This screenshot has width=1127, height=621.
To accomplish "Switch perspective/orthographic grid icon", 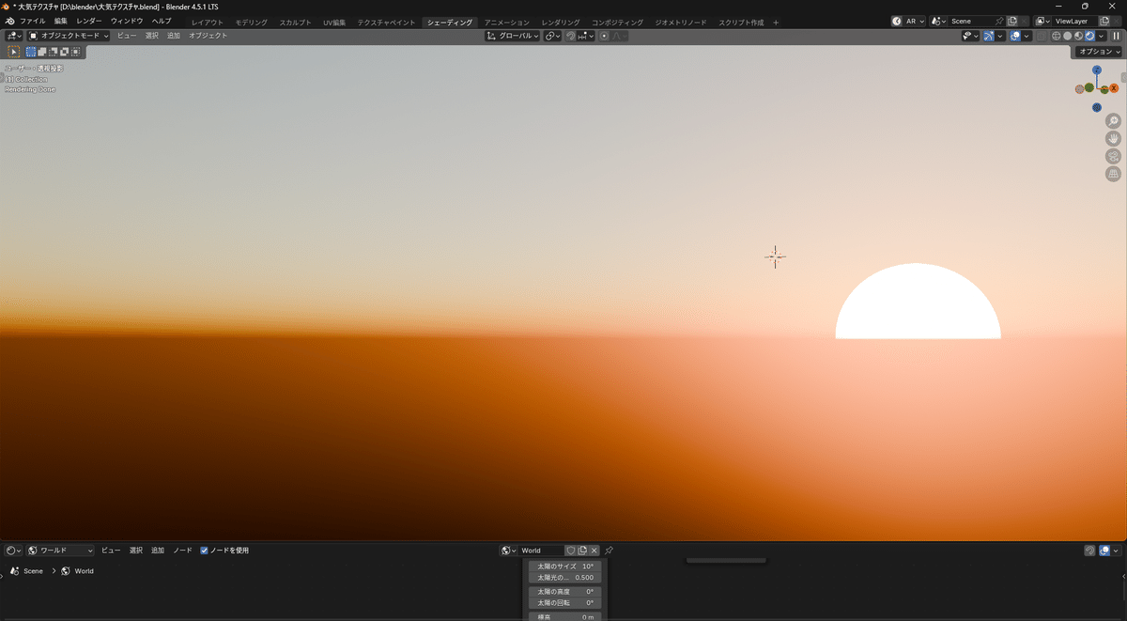I will point(1113,174).
